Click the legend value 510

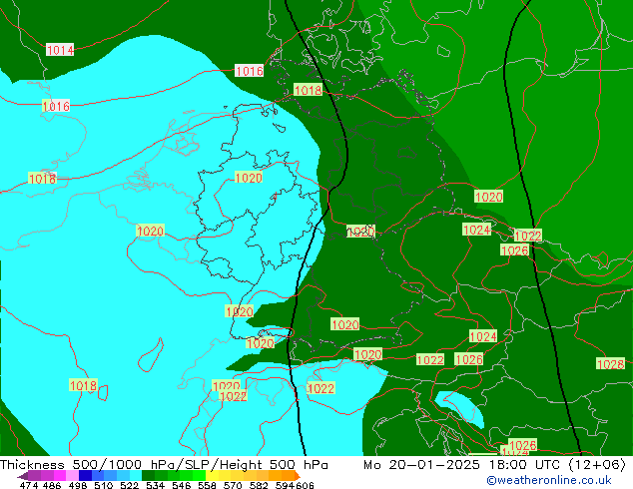point(104,485)
